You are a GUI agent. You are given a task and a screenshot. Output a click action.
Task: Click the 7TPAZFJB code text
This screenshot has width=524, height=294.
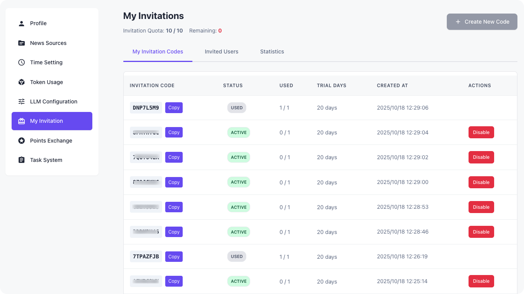point(146,256)
